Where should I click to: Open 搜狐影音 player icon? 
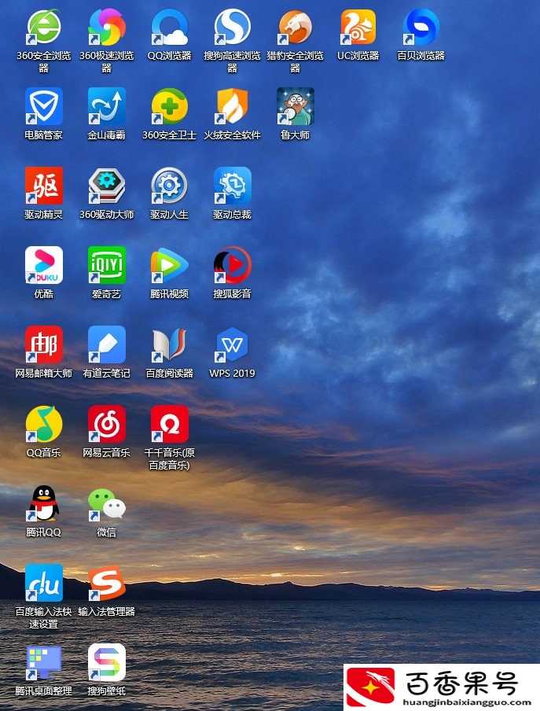(x=233, y=265)
